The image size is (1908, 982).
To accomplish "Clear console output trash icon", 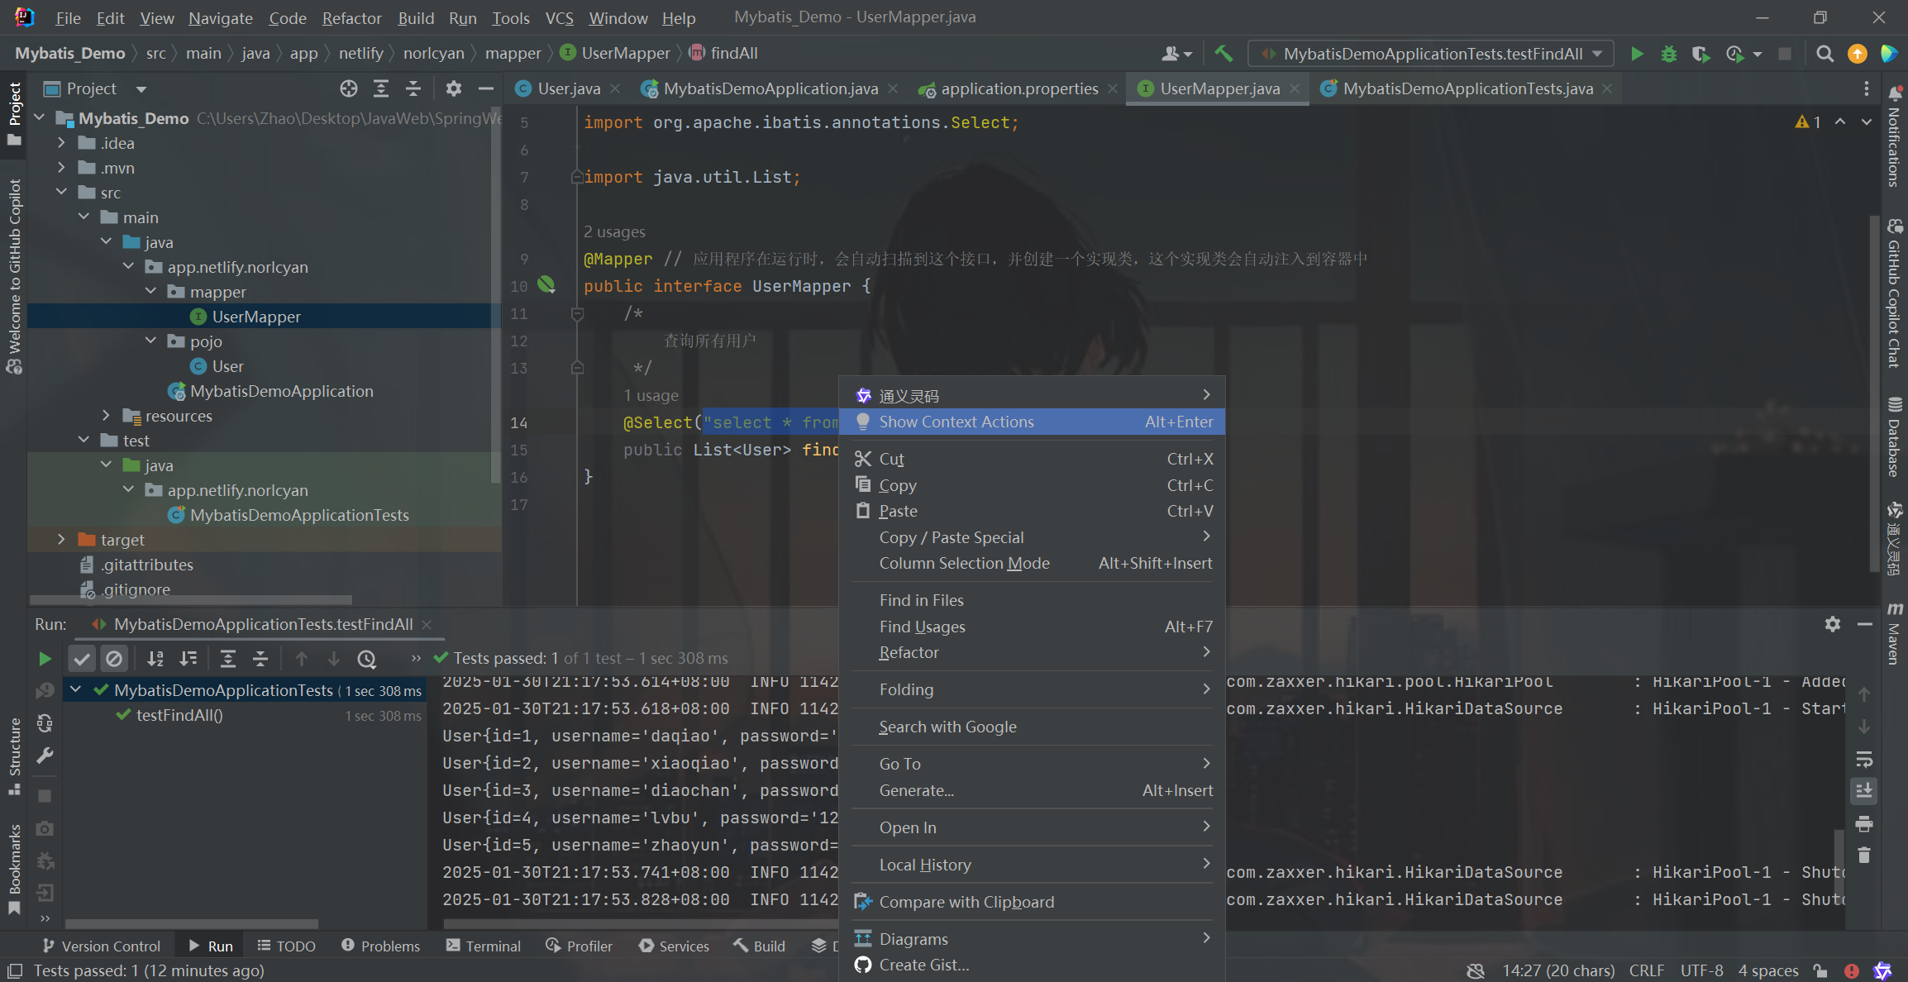I will click(1863, 856).
